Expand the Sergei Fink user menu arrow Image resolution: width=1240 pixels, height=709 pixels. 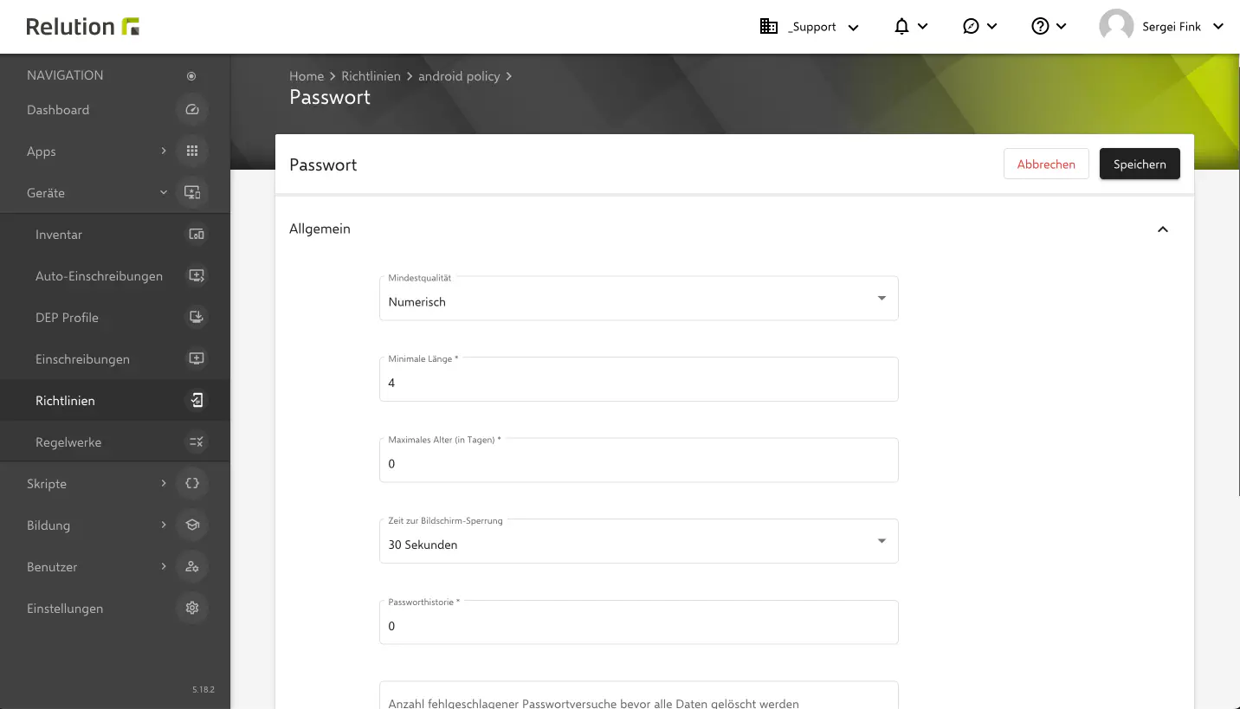pyautogui.click(x=1218, y=27)
